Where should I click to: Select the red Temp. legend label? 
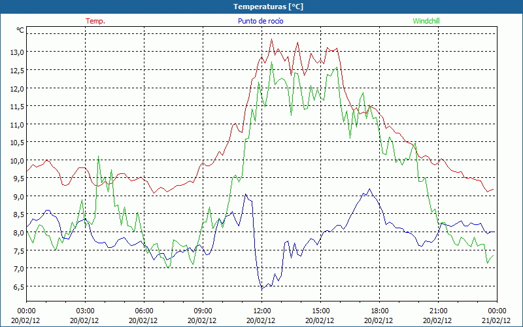(x=95, y=21)
